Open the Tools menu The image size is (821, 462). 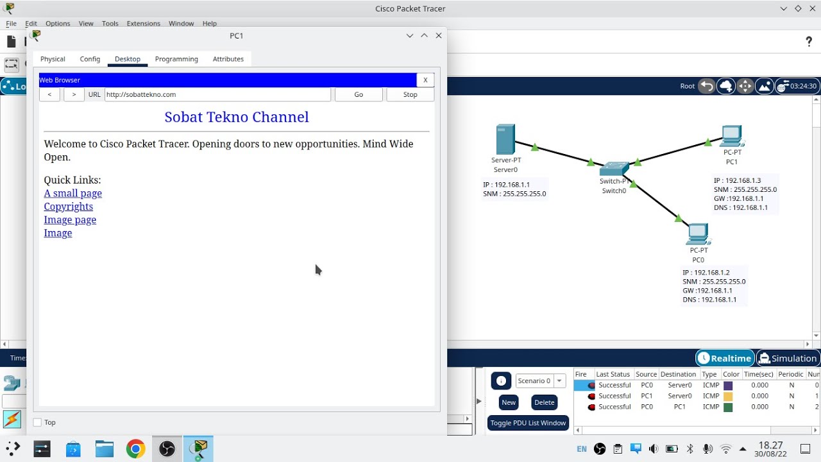coord(110,23)
